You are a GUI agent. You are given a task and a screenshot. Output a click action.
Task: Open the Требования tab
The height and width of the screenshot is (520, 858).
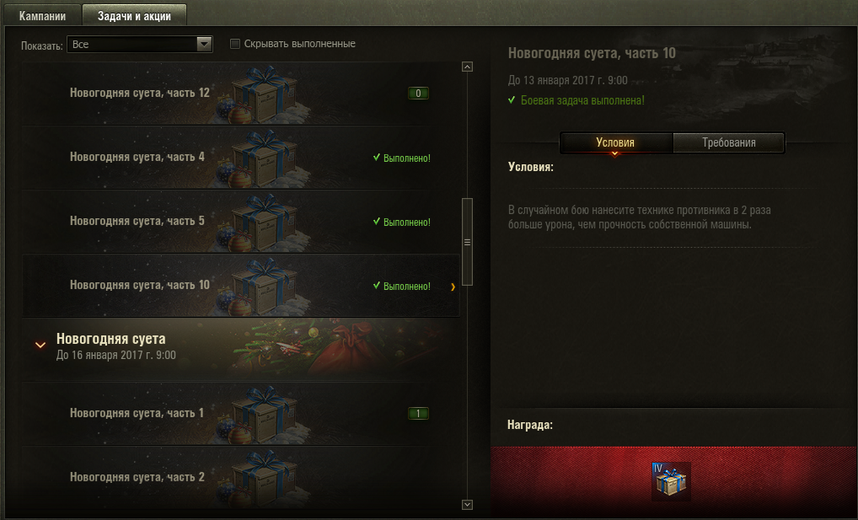pyautogui.click(x=728, y=143)
